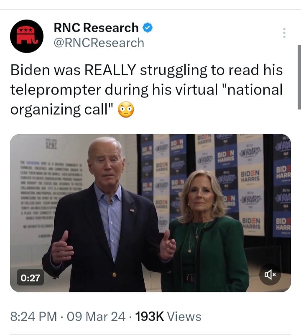Viewport: 301px width, 335px height.
Task: Open the RNC Research display name
Action: [x=96, y=28]
